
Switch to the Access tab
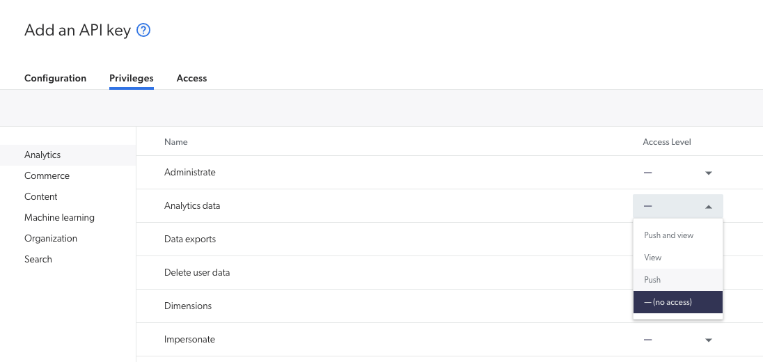point(191,78)
